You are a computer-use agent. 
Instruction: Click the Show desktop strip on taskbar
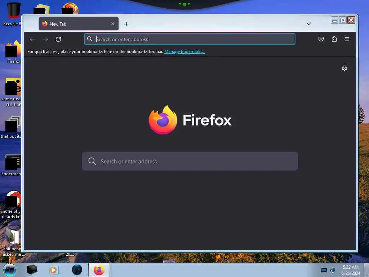pos(366,270)
